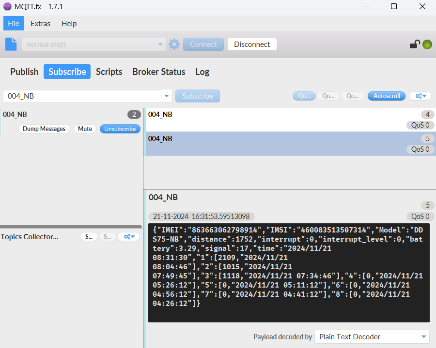The height and width of the screenshot is (348, 436).
Task: Open connection settings gear icon
Action: 174,44
